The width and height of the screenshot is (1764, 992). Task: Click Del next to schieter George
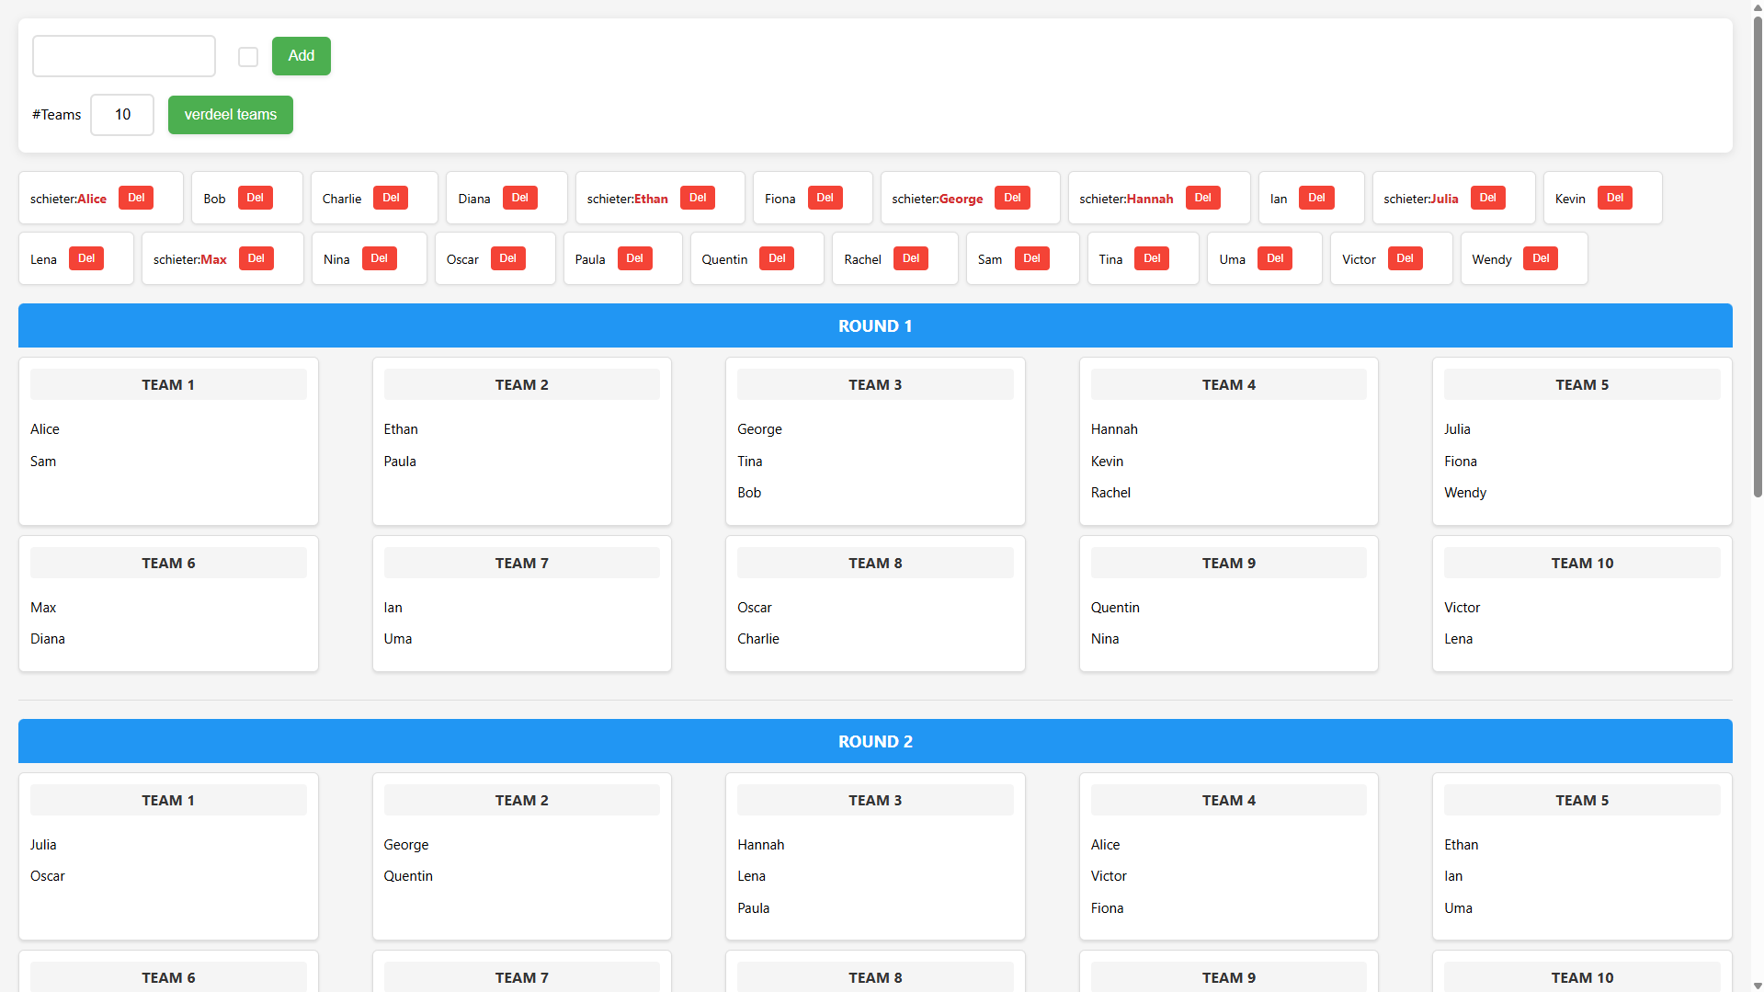(1012, 198)
